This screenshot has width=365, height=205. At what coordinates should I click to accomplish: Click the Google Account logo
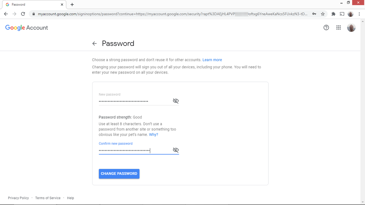26,28
